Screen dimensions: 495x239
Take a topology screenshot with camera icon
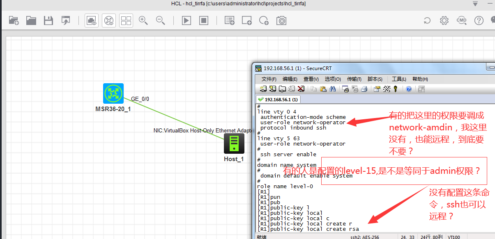click(x=281, y=20)
